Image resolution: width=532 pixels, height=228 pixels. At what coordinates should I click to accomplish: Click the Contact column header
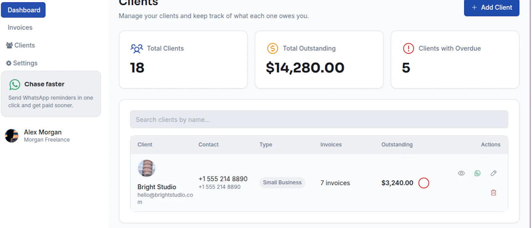click(x=208, y=144)
